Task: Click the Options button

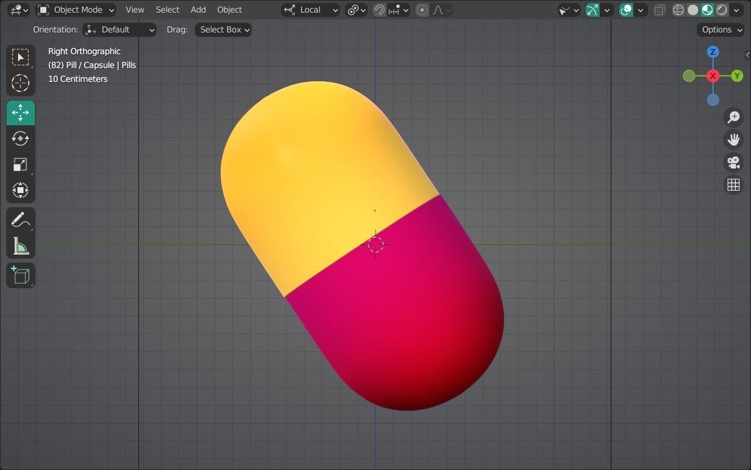Action: pos(720,29)
